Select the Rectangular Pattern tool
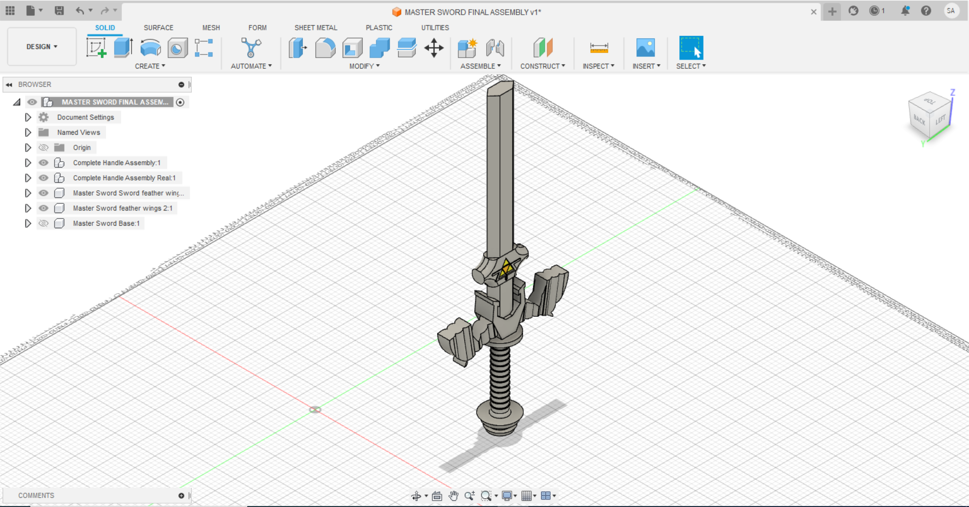The width and height of the screenshot is (969, 507). [x=204, y=48]
